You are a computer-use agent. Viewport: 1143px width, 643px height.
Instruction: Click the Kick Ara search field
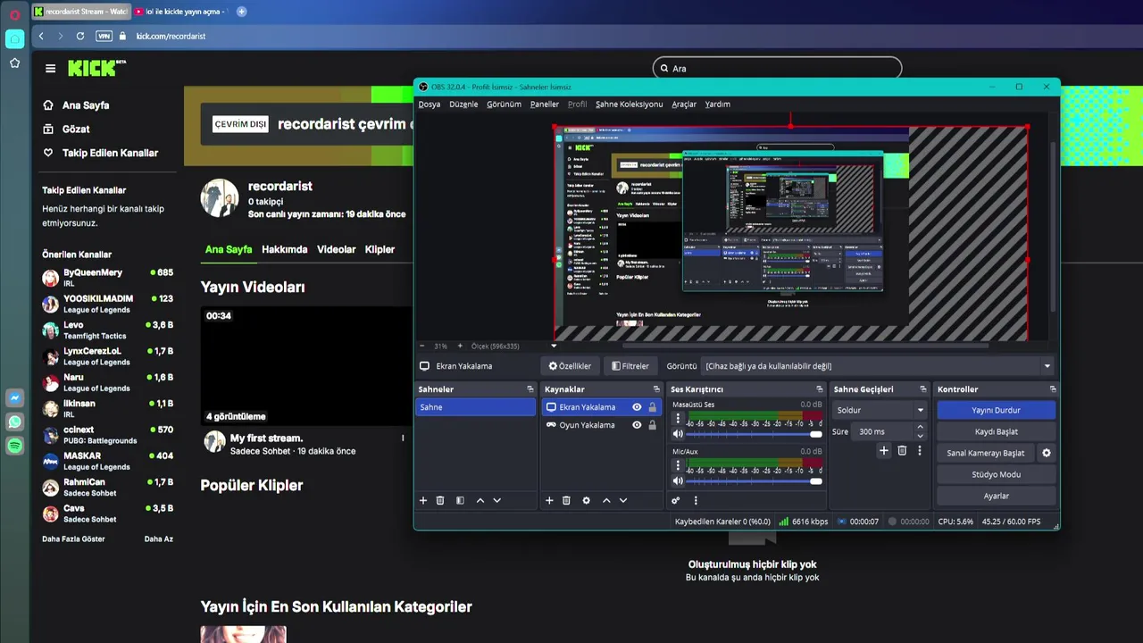[777, 68]
